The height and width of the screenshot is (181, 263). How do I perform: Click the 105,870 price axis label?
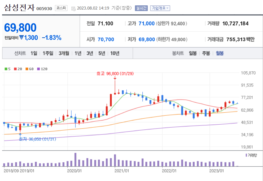tap(248, 73)
